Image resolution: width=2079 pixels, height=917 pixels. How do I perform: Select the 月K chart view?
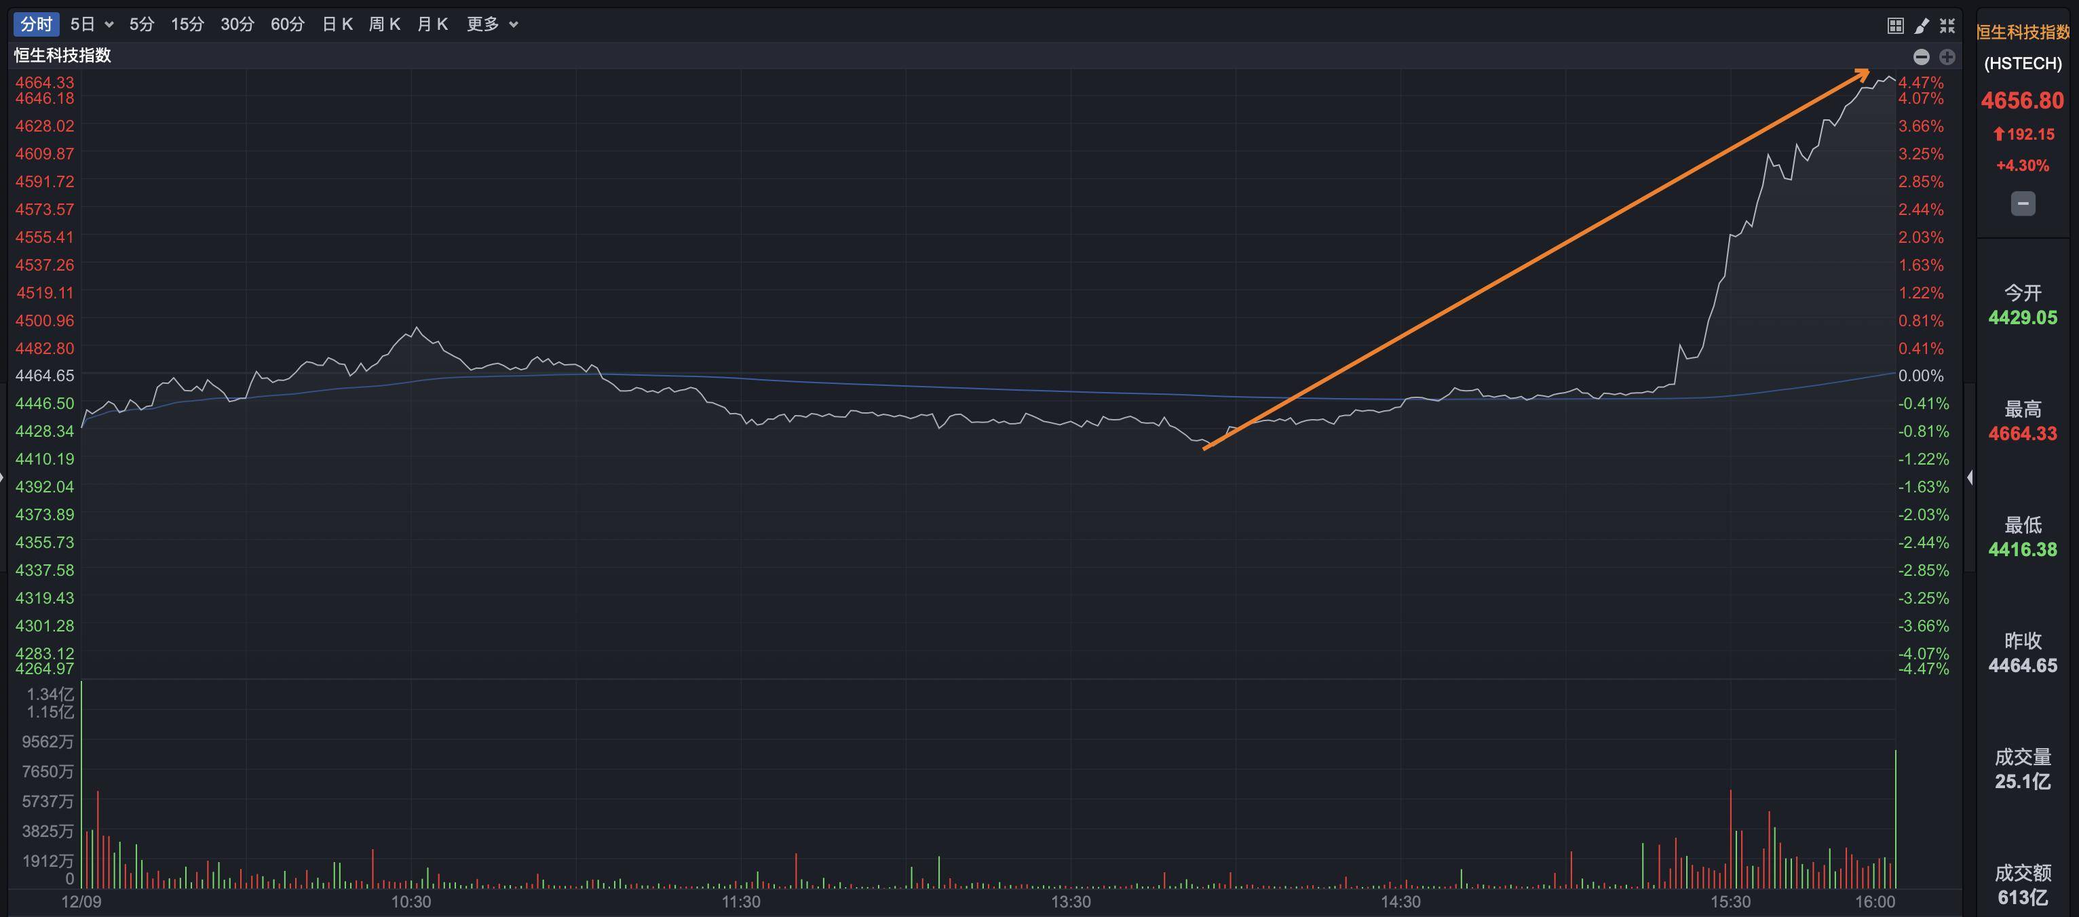[x=433, y=24]
